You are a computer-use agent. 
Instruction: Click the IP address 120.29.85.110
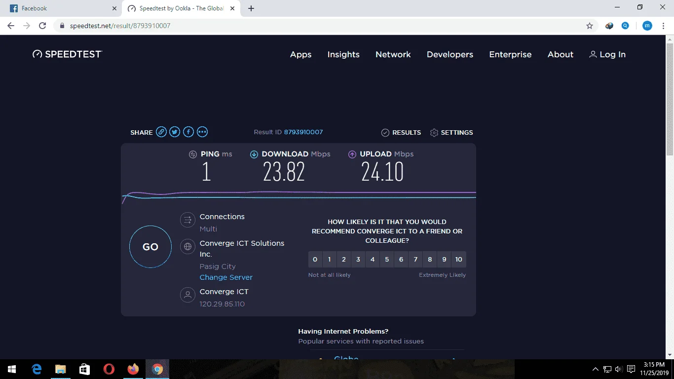[x=222, y=304]
